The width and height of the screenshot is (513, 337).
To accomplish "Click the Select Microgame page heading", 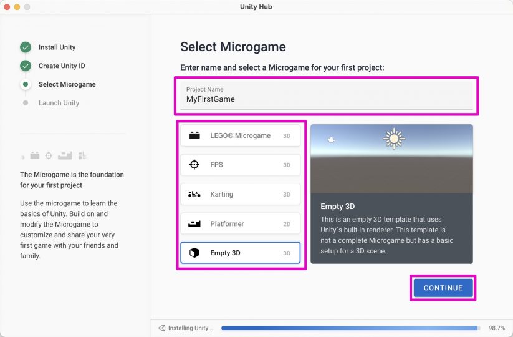I will click(x=233, y=47).
